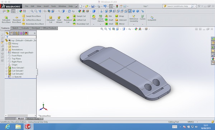
Task: Open Fillet dropdown arrow
Action: tap(94, 24)
